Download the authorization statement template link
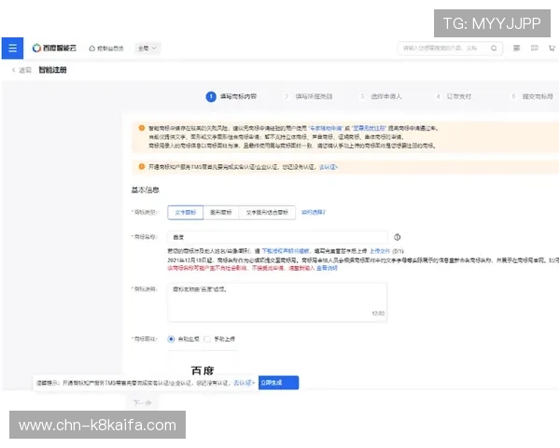 point(286,251)
